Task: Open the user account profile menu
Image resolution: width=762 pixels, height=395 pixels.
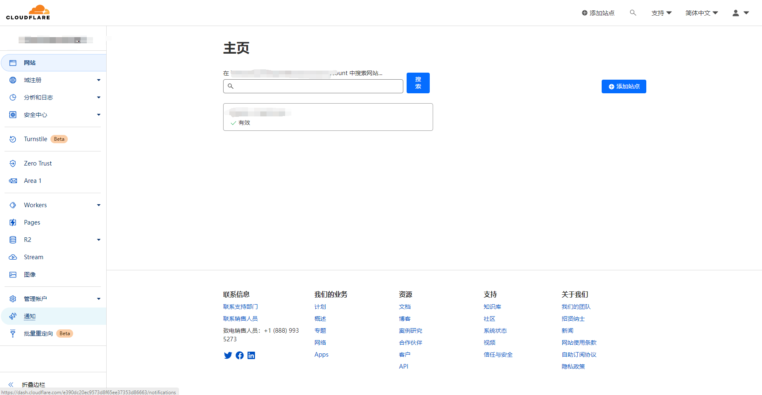Action: pos(740,13)
